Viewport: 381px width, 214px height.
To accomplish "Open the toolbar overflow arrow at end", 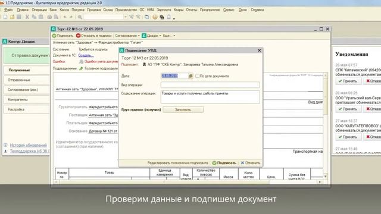I will click(x=174, y=18).
